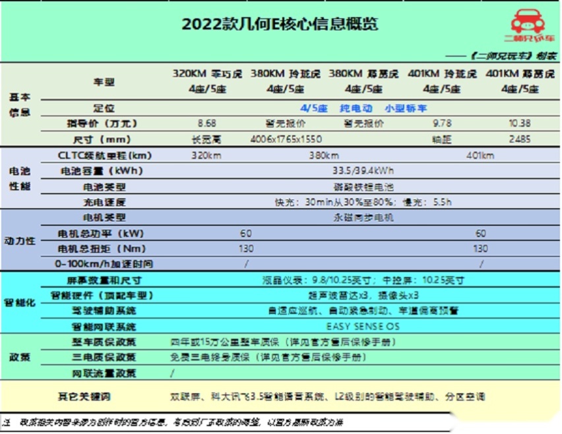Click the "电机总功率（kW）" row label
The width and height of the screenshot is (562, 434).
coord(101,234)
